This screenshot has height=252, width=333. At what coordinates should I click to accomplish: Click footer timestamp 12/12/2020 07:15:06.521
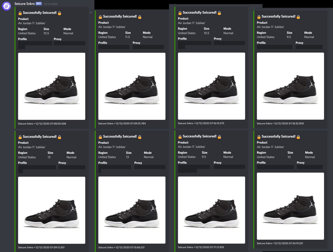130,247
